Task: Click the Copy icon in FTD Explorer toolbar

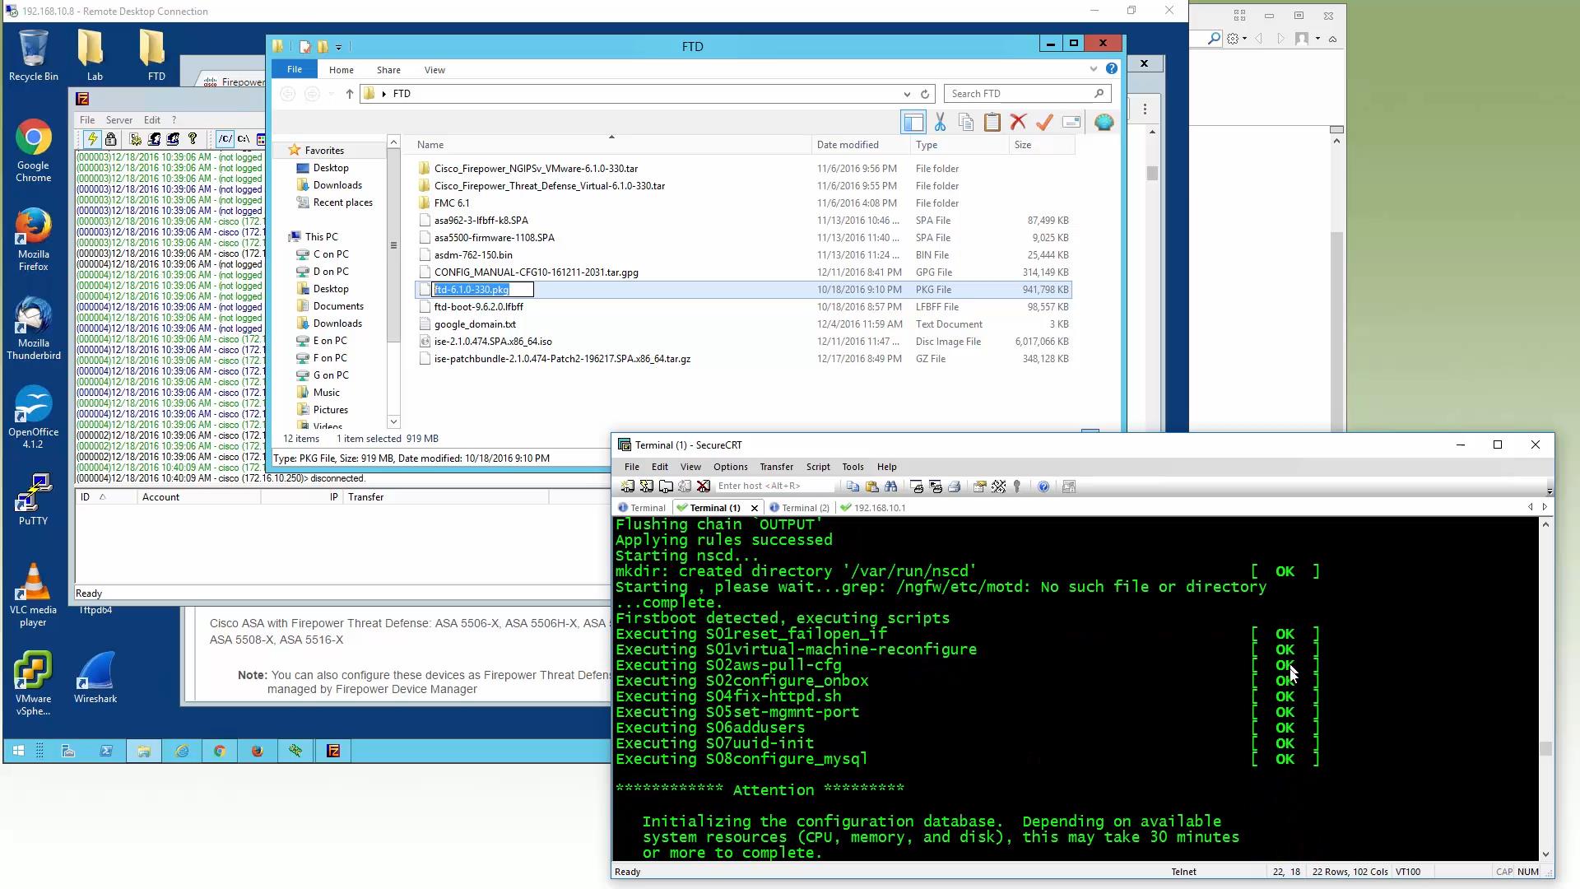Action: pyautogui.click(x=966, y=123)
